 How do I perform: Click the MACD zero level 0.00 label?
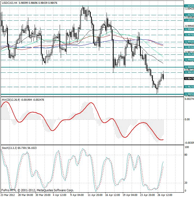(x=187, y=119)
